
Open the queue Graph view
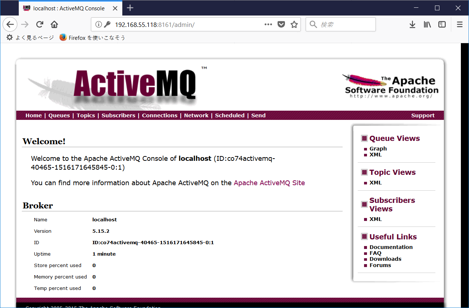pyautogui.click(x=378, y=148)
